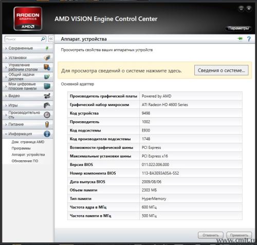Expand Общий задачи дисплея section
The image size is (257, 245).
pyautogui.click(x=28, y=77)
